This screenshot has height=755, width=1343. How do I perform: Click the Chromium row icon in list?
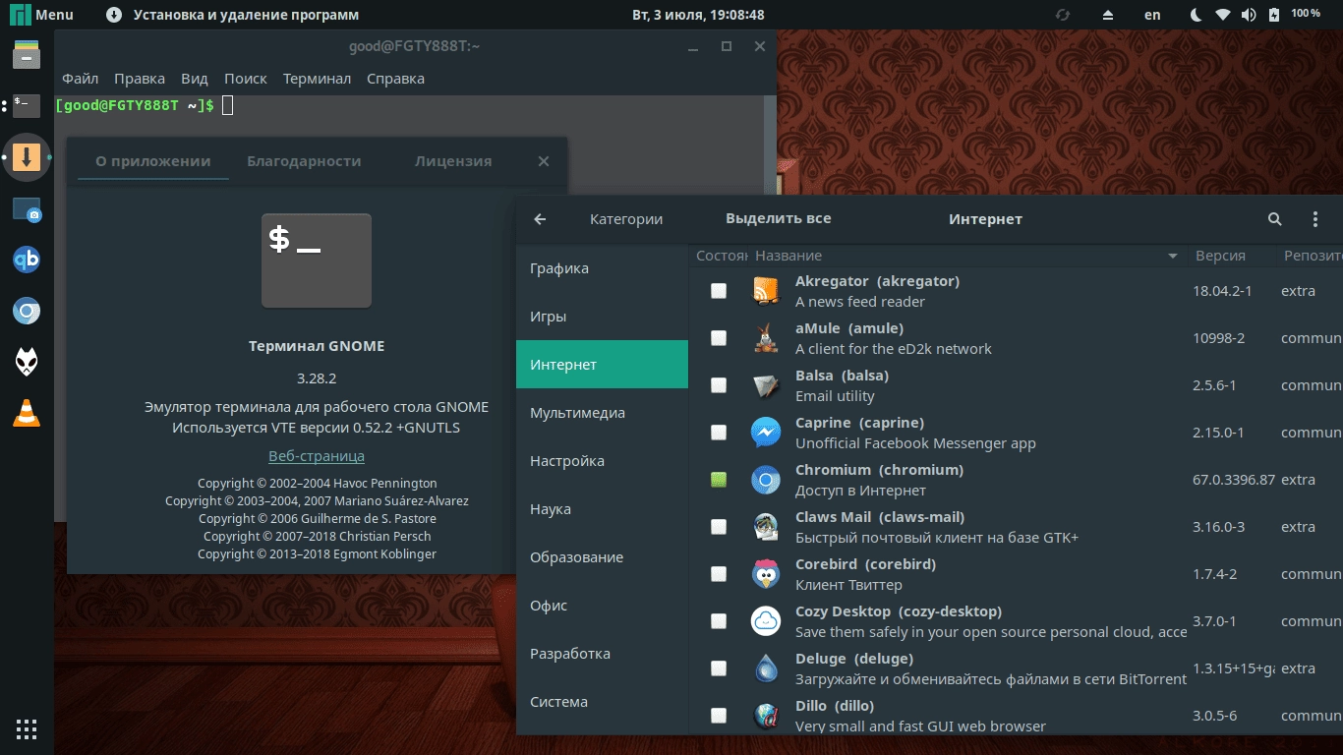coord(766,480)
